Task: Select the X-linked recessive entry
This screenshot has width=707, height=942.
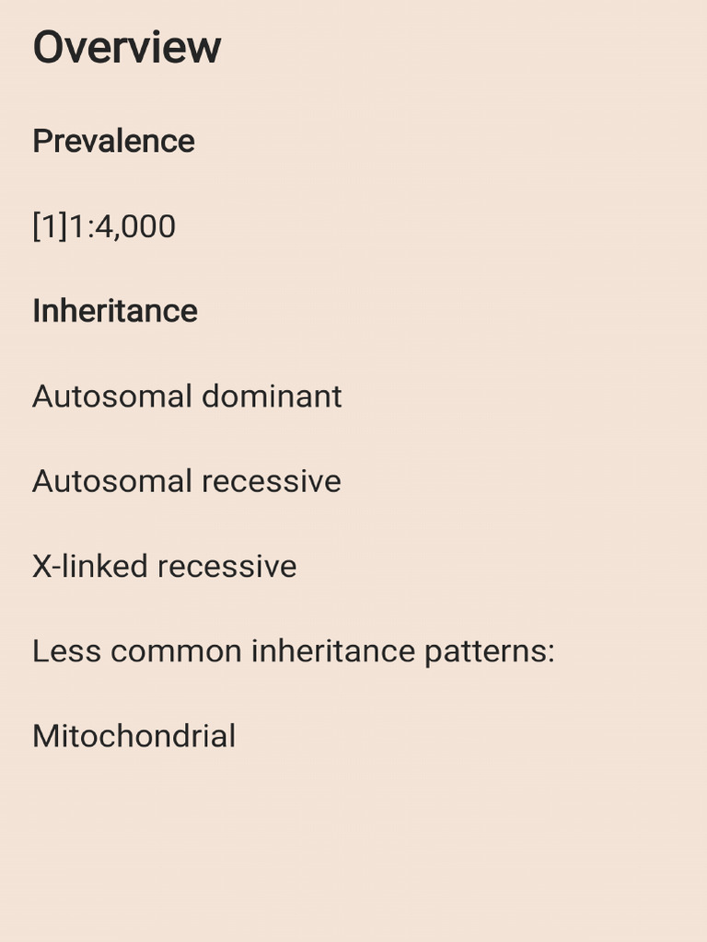Action: pos(164,566)
